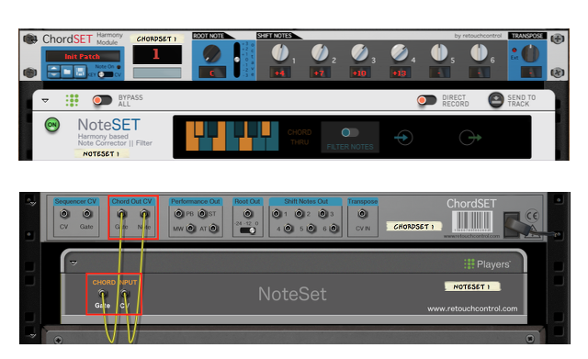Collapse the Players front panel triangle
Screen dimensions: 588x359
tap(45, 100)
